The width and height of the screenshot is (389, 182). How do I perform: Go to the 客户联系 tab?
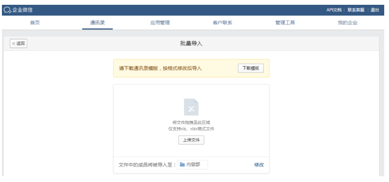(x=222, y=23)
